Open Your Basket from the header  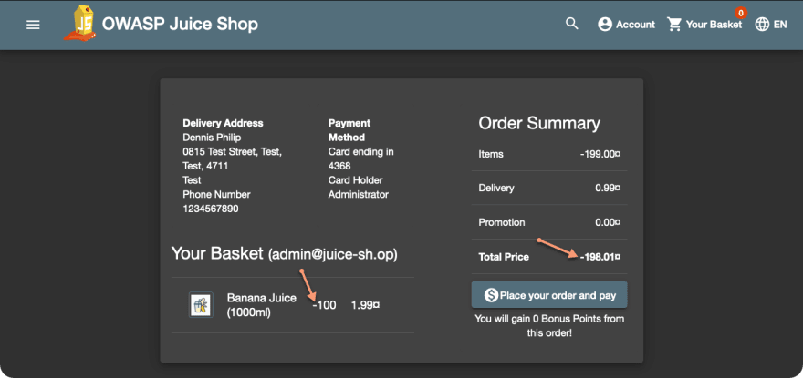point(704,24)
